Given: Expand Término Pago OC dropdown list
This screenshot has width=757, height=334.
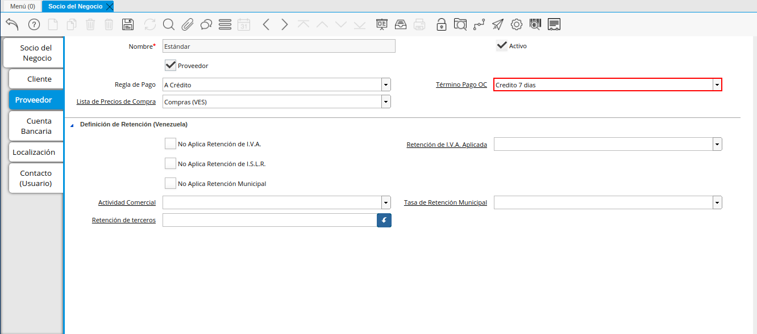Looking at the screenshot, I should (717, 85).
